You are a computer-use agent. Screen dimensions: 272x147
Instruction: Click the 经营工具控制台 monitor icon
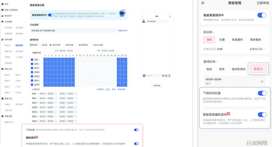(x=2, y=10)
